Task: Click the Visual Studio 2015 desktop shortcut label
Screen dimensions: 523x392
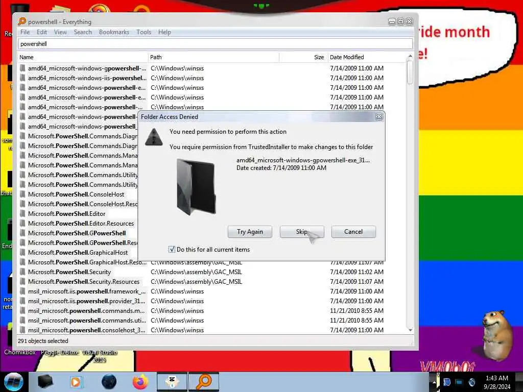Action: click(100, 356)
